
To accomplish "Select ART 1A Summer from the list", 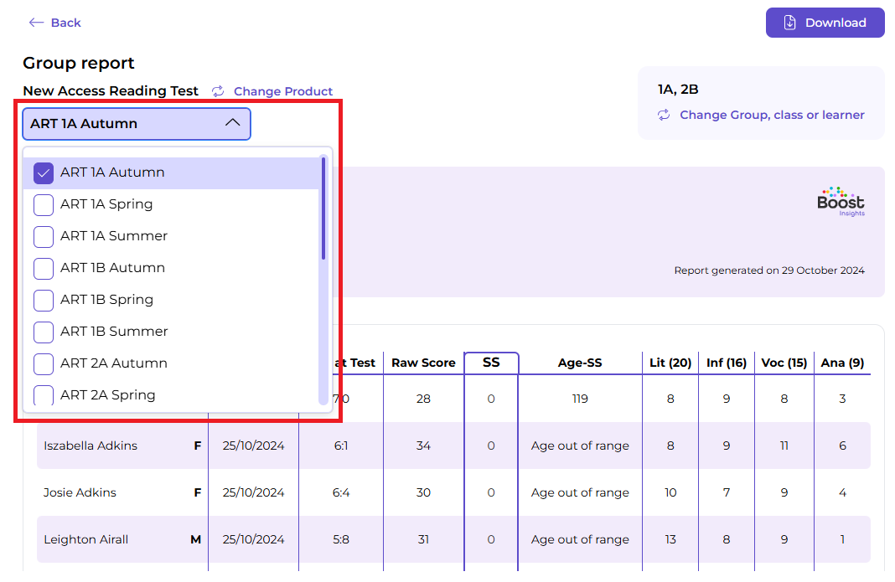I will [114, 236].
